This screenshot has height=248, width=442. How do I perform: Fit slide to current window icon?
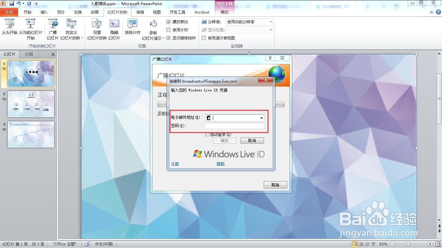pos(437,244)
